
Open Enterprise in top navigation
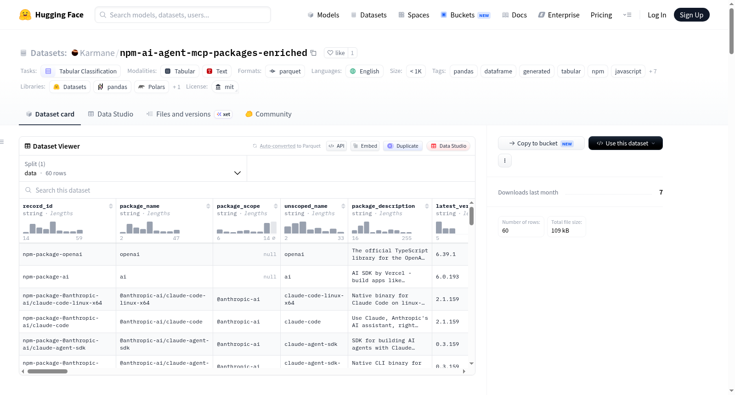tap(559, 15)
